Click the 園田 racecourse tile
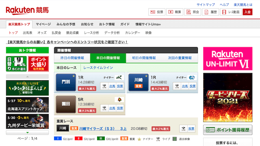Image resolution: width=260 pixels, height=146 pixels. [66, 104]
